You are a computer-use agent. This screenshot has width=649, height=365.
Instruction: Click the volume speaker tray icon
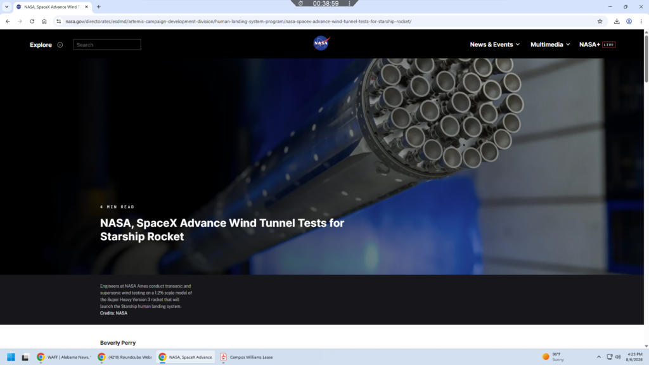[617, 357]
